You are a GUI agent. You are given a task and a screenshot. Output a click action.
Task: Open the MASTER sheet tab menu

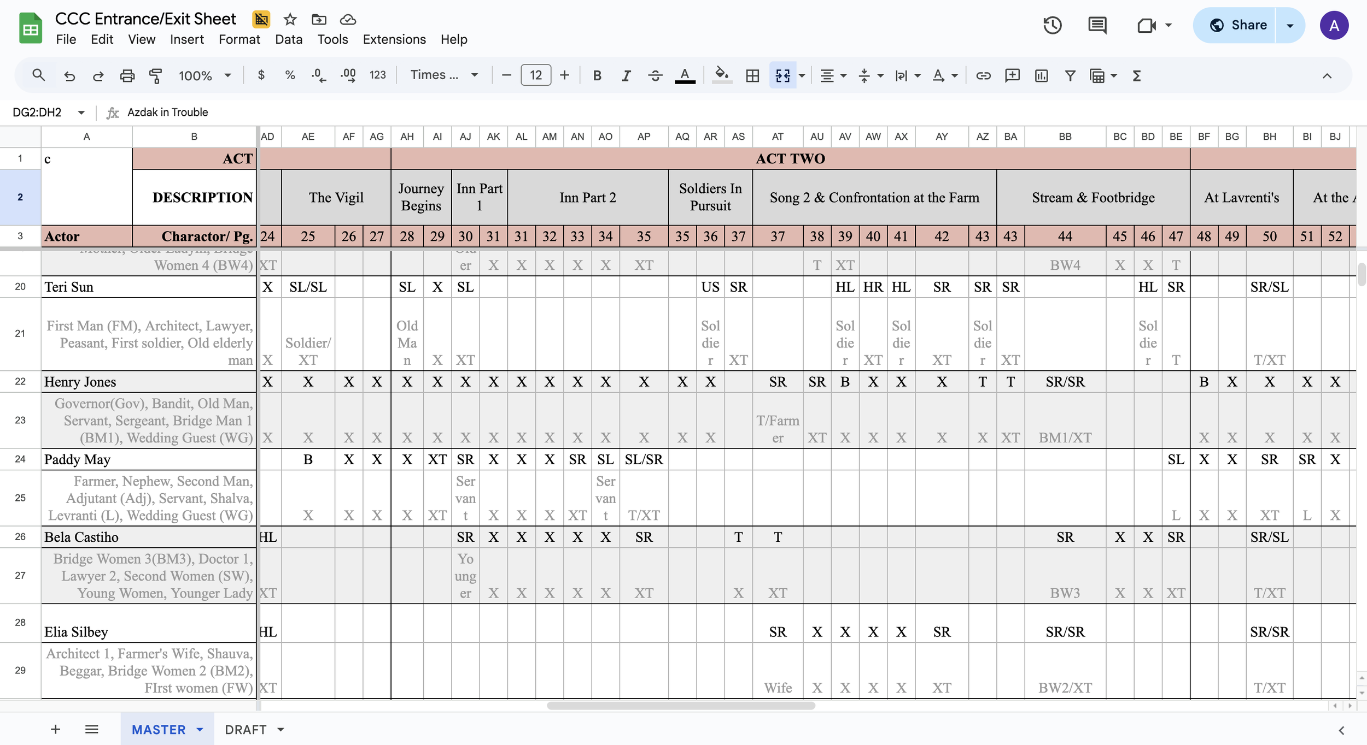pos(198,729)
